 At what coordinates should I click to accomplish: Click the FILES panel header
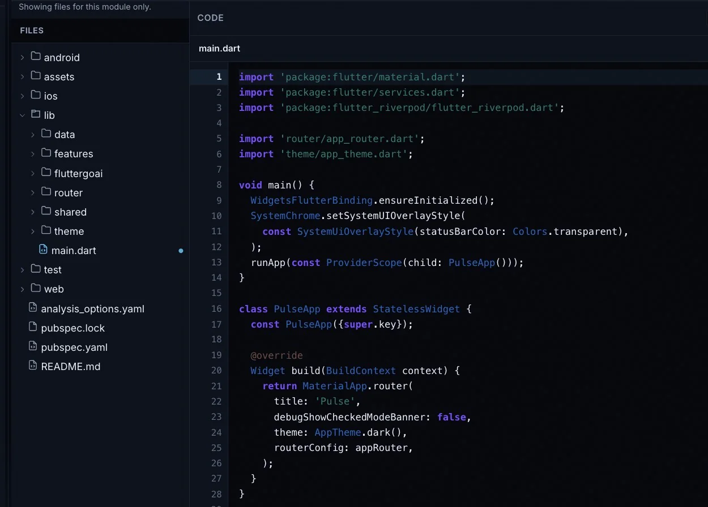pos(32,31)
